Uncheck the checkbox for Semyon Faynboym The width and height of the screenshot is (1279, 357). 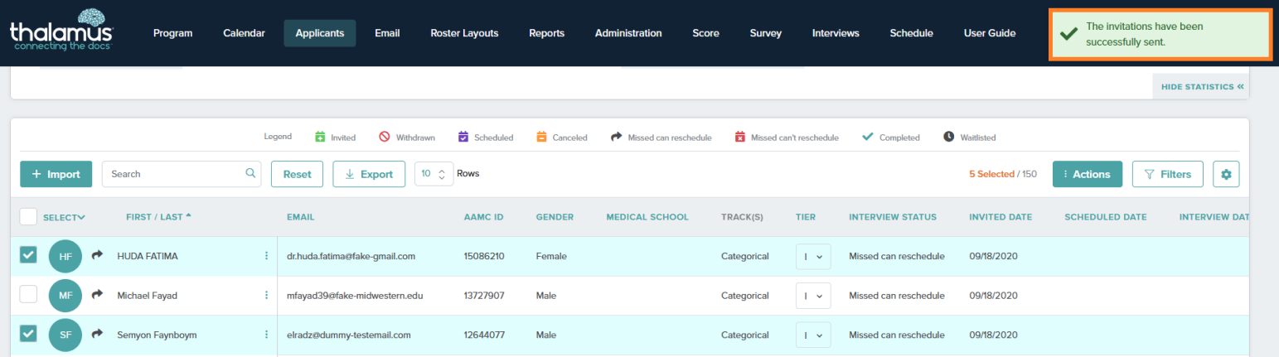point(28,333)
